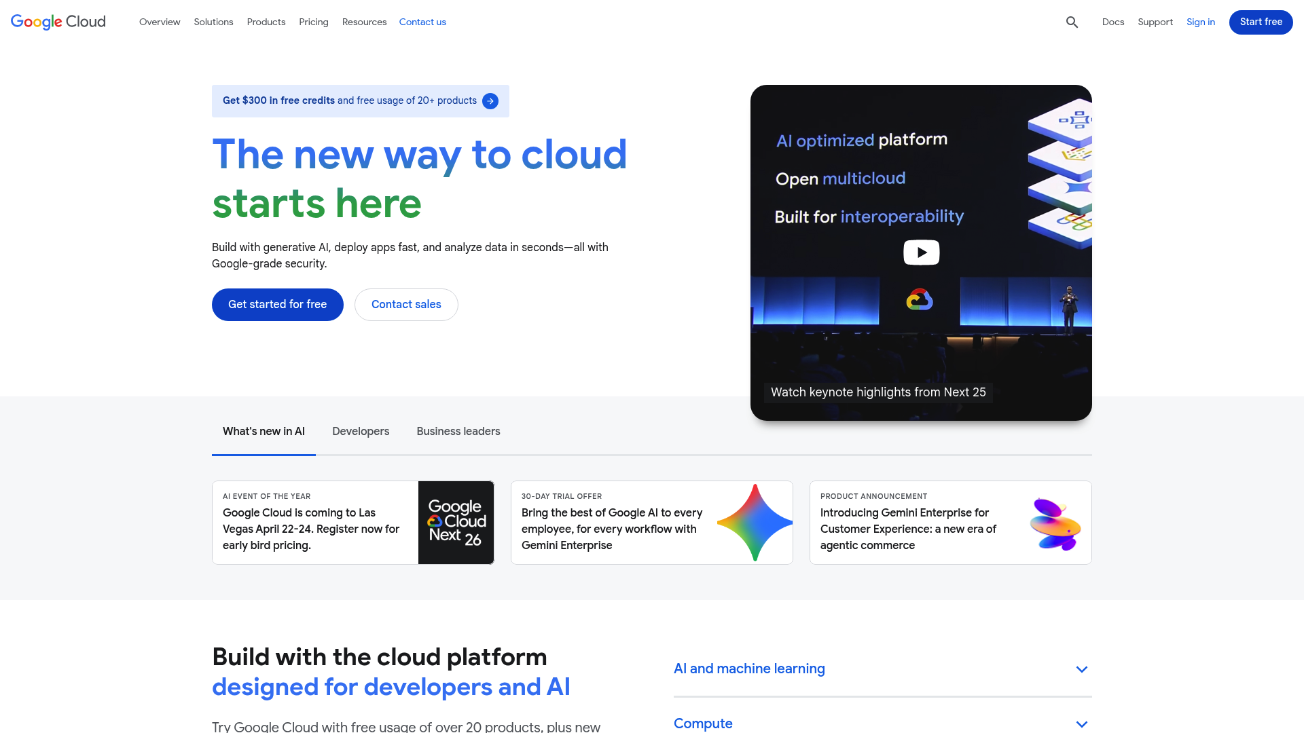
Task: Click the Contact sales button
Action: pyautogui.click(x=406, y=304)
